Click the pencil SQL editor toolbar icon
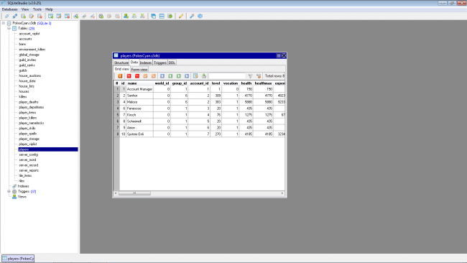The image size is (467, 263). click(x=181, y=16)
